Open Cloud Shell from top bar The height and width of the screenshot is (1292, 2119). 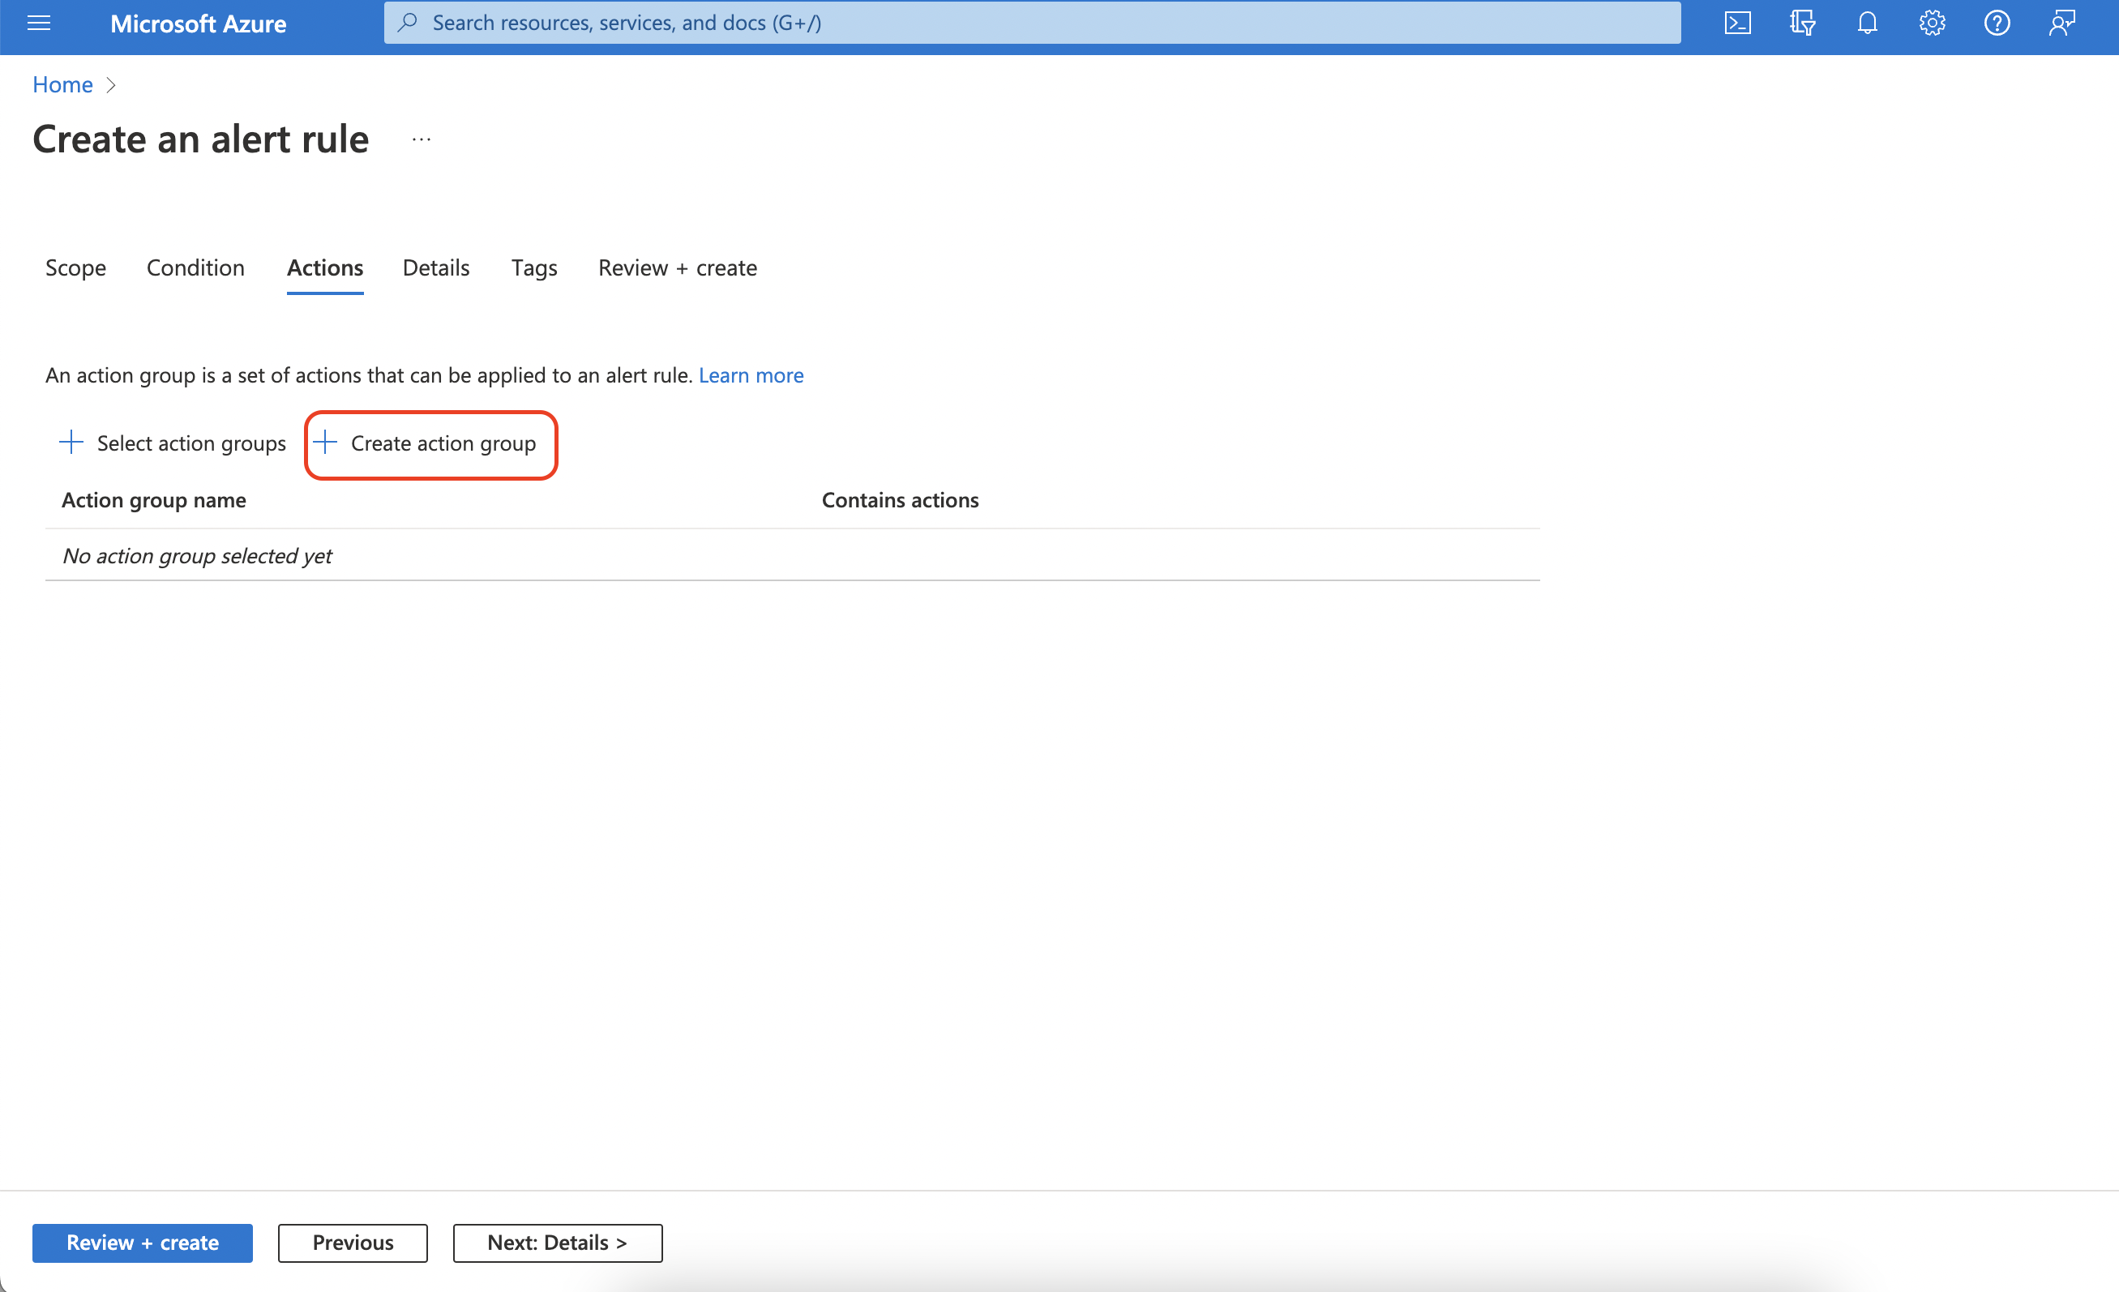(x=1737, y=24)
